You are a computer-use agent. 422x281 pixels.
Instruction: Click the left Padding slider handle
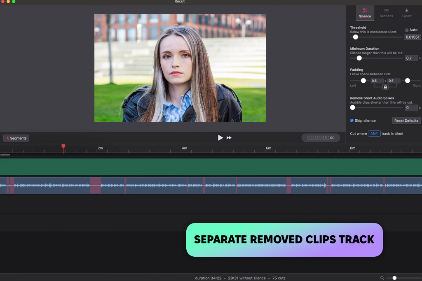click(x=363, y=81)
